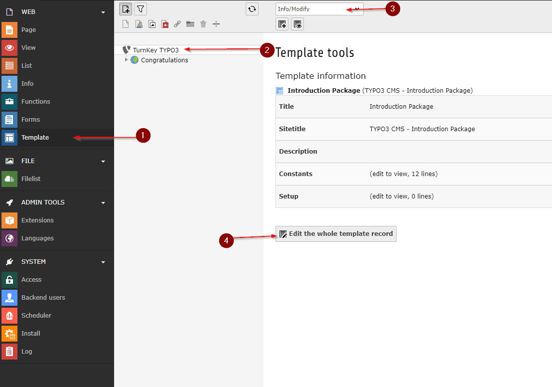This screenshot has height=387, width=552.
Task: Open the Scheduler module
Action: [56, 316]
